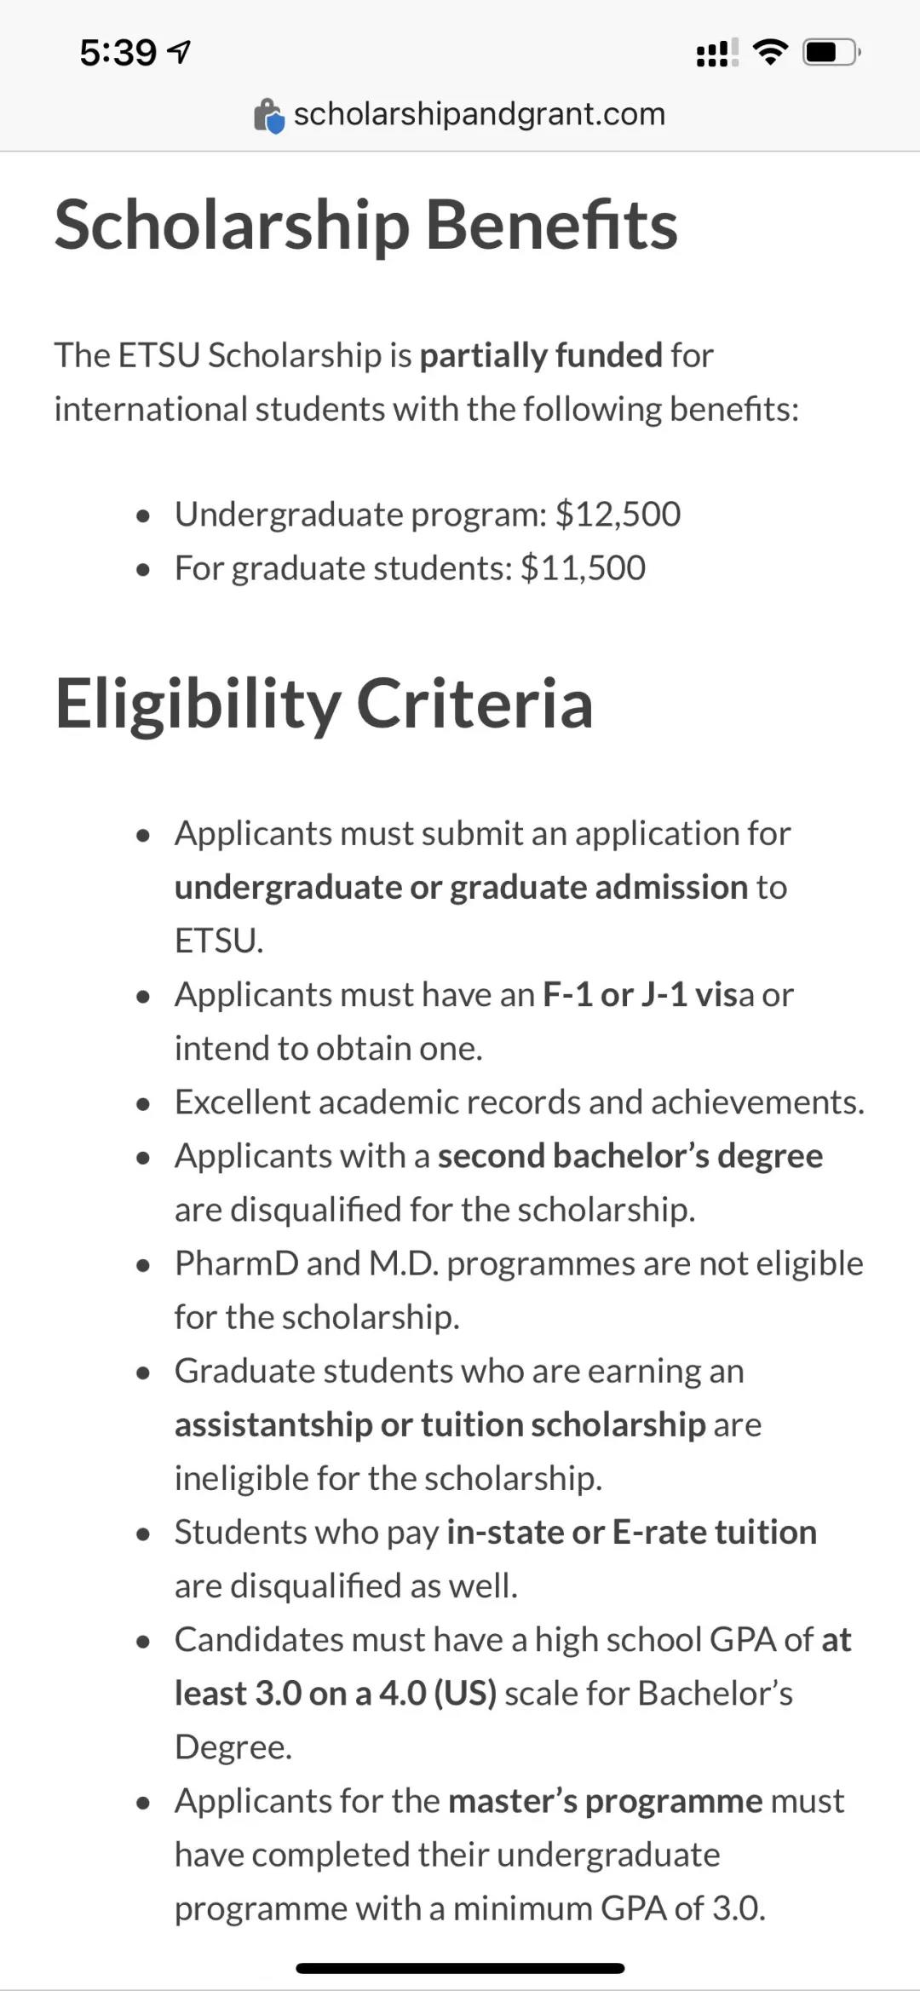This screenshot has height=1991, width=920.
Task: Click bold "assistantship or tuition scholarship" text
Action: click(x=440, y=1424)
